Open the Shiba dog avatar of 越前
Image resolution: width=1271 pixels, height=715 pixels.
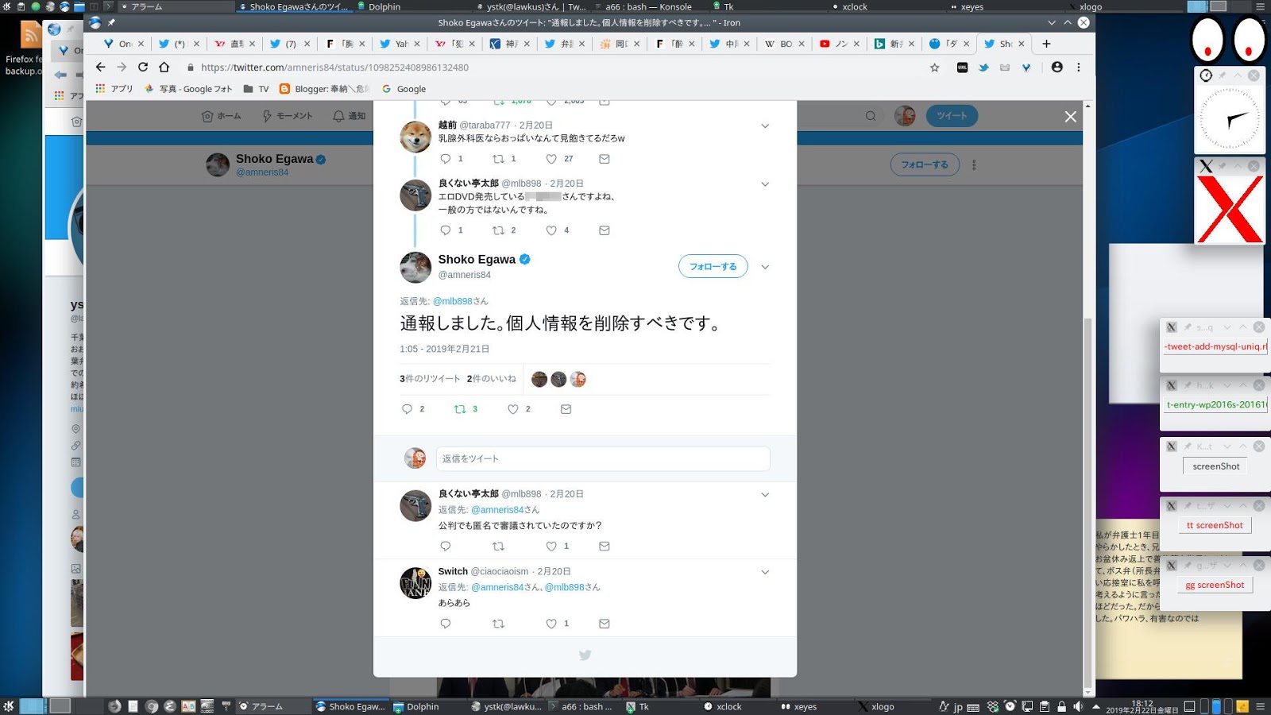click(x=415, y=137)
